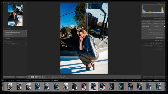Click the restore all button in Revelado rápido
168x94 pixels.
pyautogui.click(x=159, y=38)
